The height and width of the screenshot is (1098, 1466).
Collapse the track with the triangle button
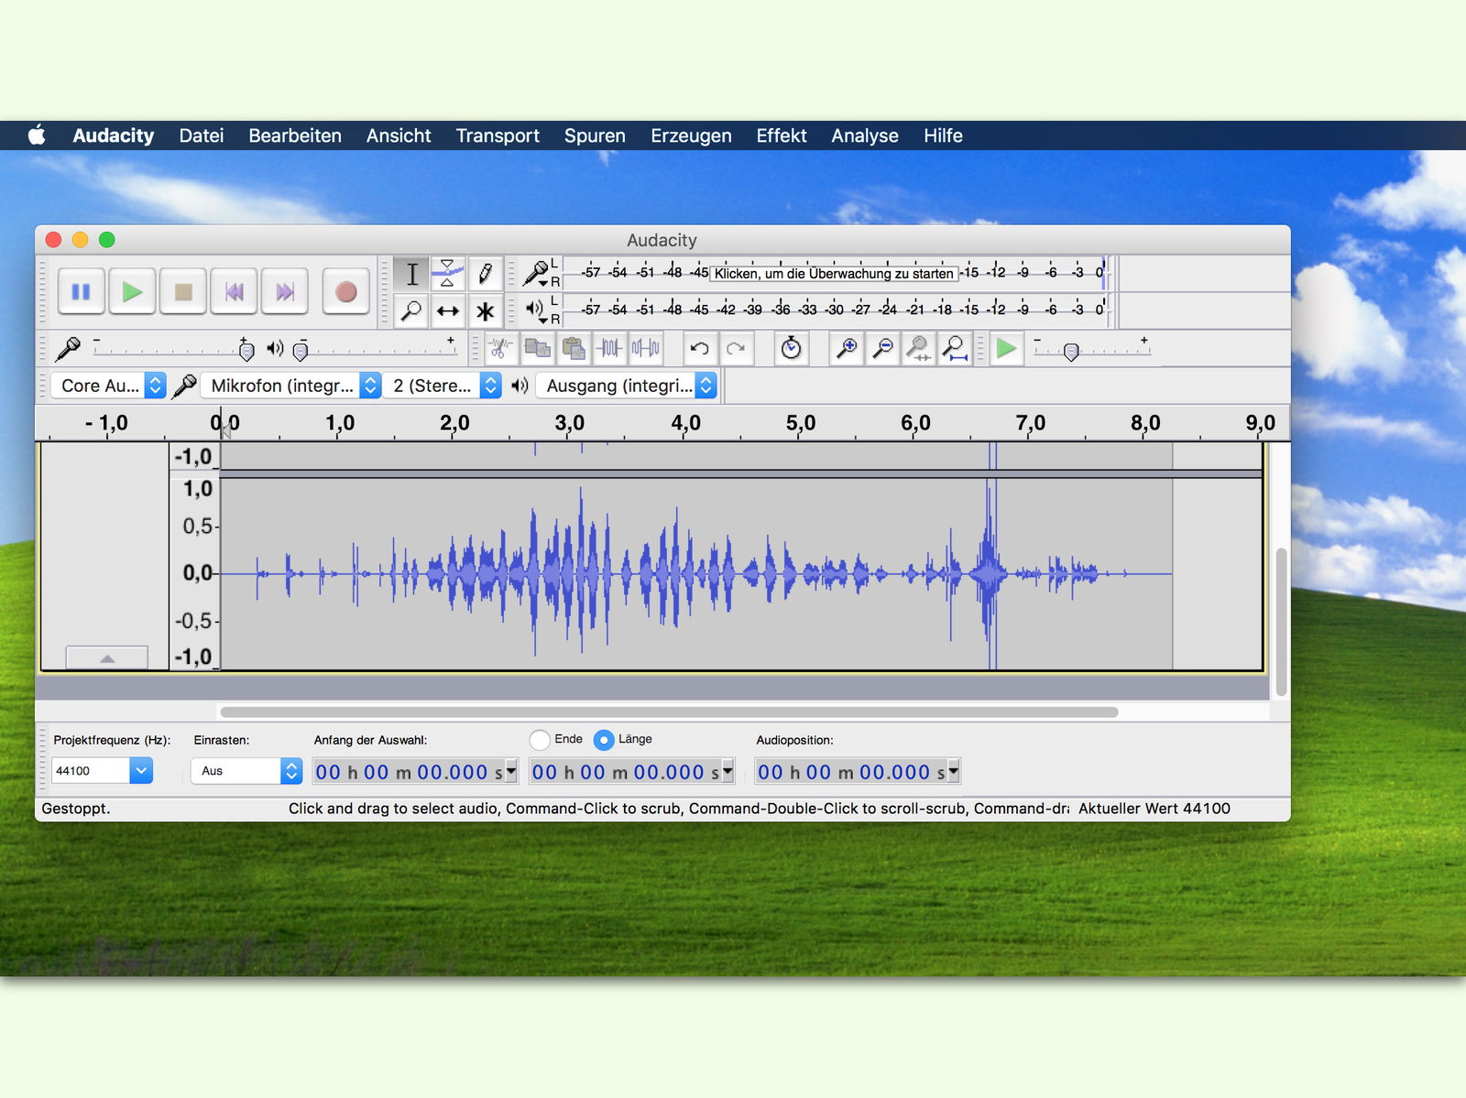pos(106,658)
